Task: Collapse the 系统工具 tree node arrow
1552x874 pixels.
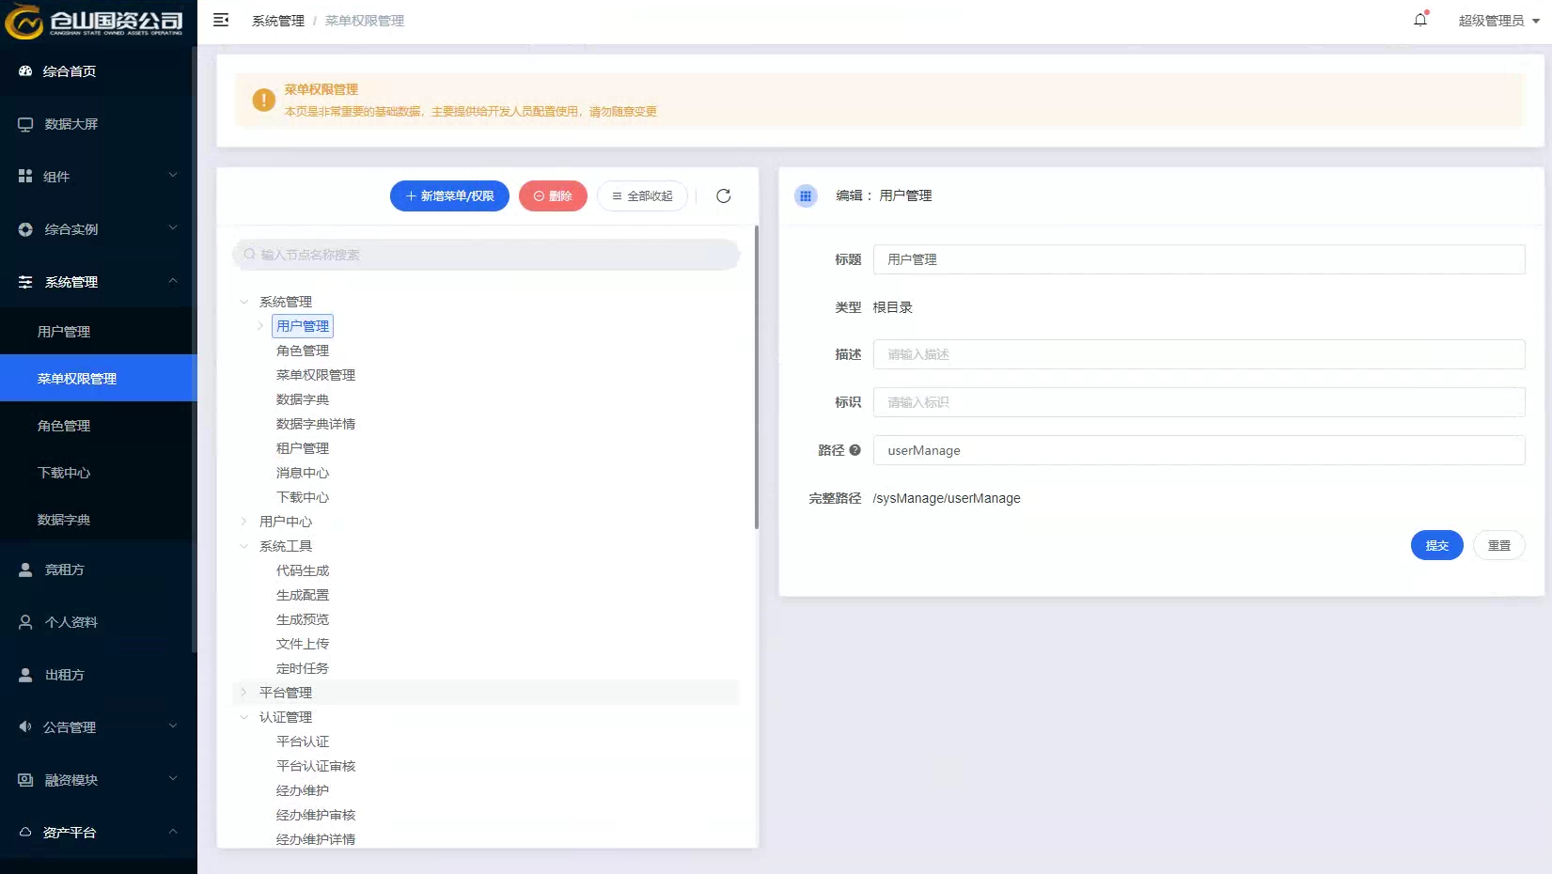Action: click(243, 546)
